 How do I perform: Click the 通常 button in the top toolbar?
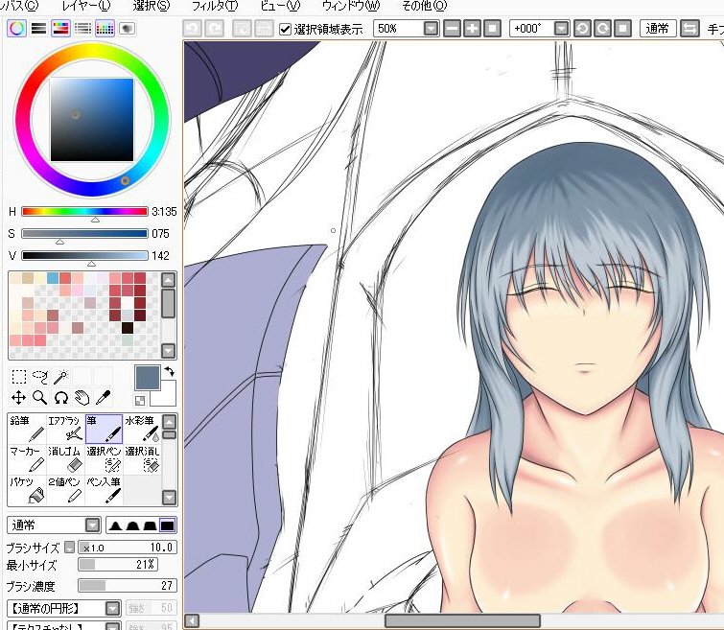tap(657, 29)
